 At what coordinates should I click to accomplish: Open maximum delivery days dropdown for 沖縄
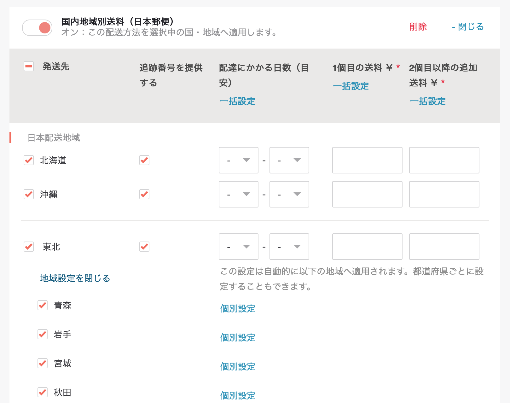tap(289, 194)
